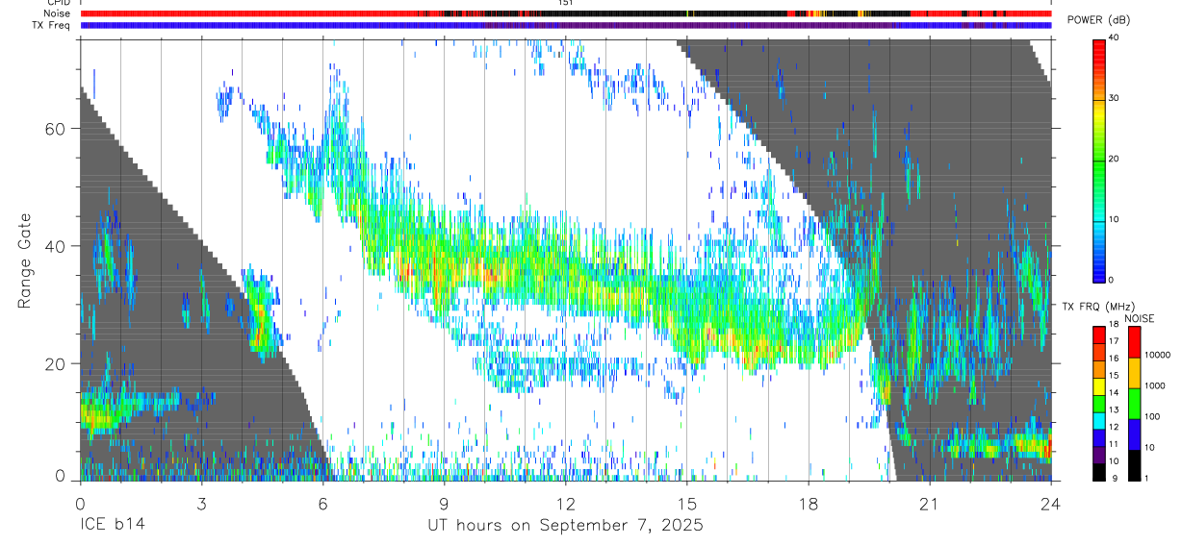This screenshot has height=545, width=1182.
Task: Click the yellow segment of the NOISE color bar
Action: pyautogui.click(x=1135, y=373)
